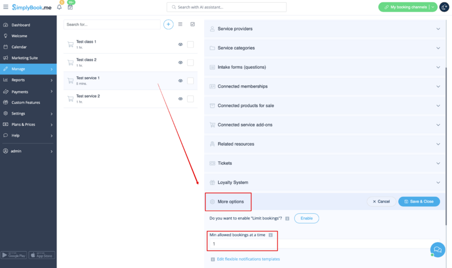Click the Tickets icon
This screenshot has height=268, width=452.
212,163
